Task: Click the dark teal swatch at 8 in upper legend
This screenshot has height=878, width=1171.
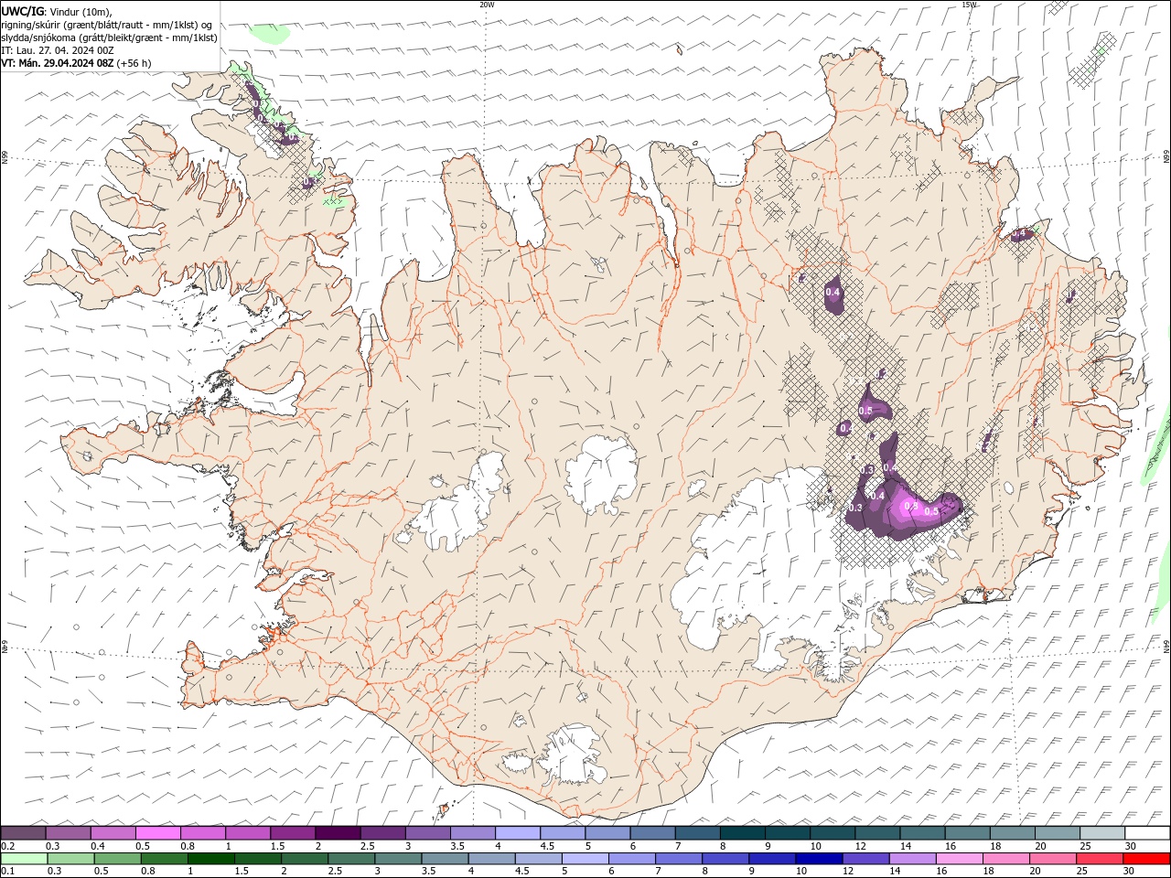Action: click(x=741, y=833)
